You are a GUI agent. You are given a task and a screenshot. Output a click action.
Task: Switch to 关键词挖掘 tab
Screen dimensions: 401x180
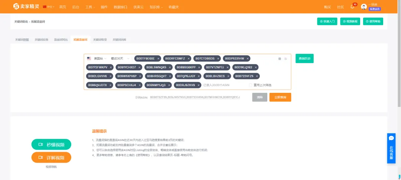(22, 40)
